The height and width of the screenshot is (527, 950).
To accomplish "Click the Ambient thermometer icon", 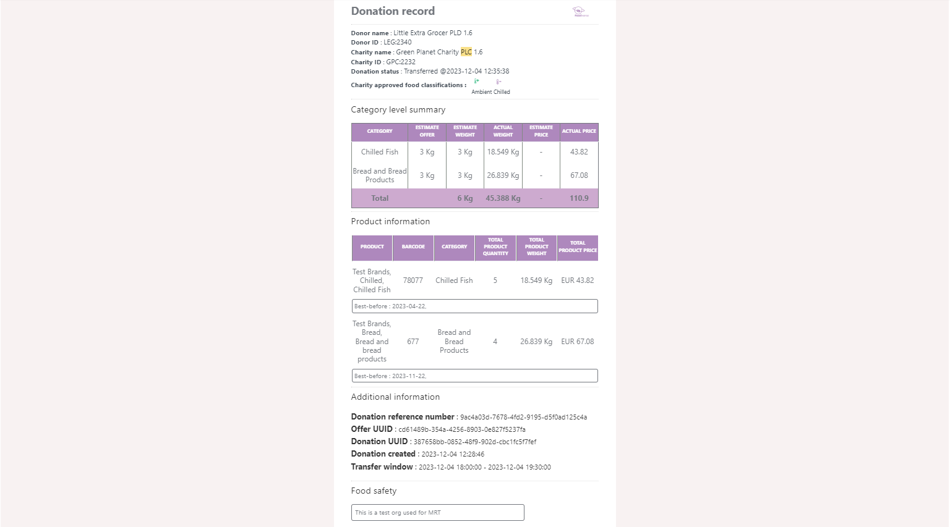I will coord(477,82).
